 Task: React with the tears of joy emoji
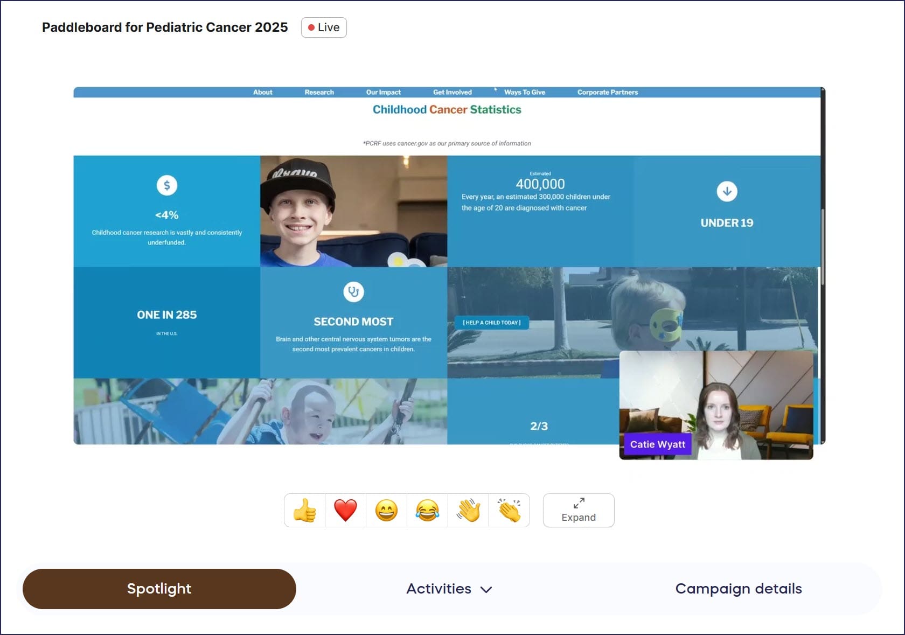tap(427, 511)
